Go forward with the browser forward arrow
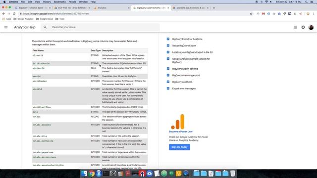The height and width of the screenshot is (178, 317). (9, 14)
